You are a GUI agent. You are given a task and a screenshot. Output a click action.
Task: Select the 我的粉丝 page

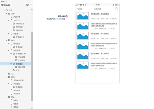click(x=17, y=94)
